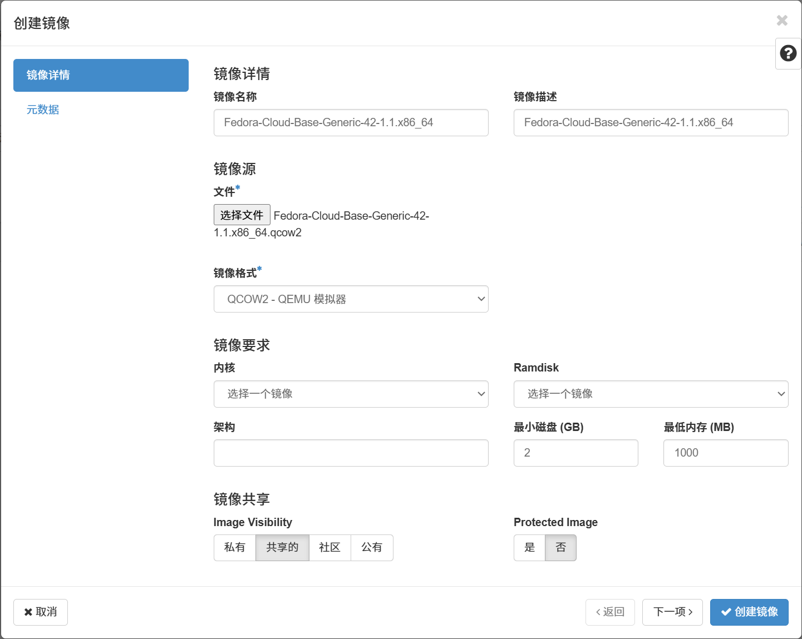Click the 最低内存 (MB) field
Screen dimensions: 802x639
pos(726,453)
